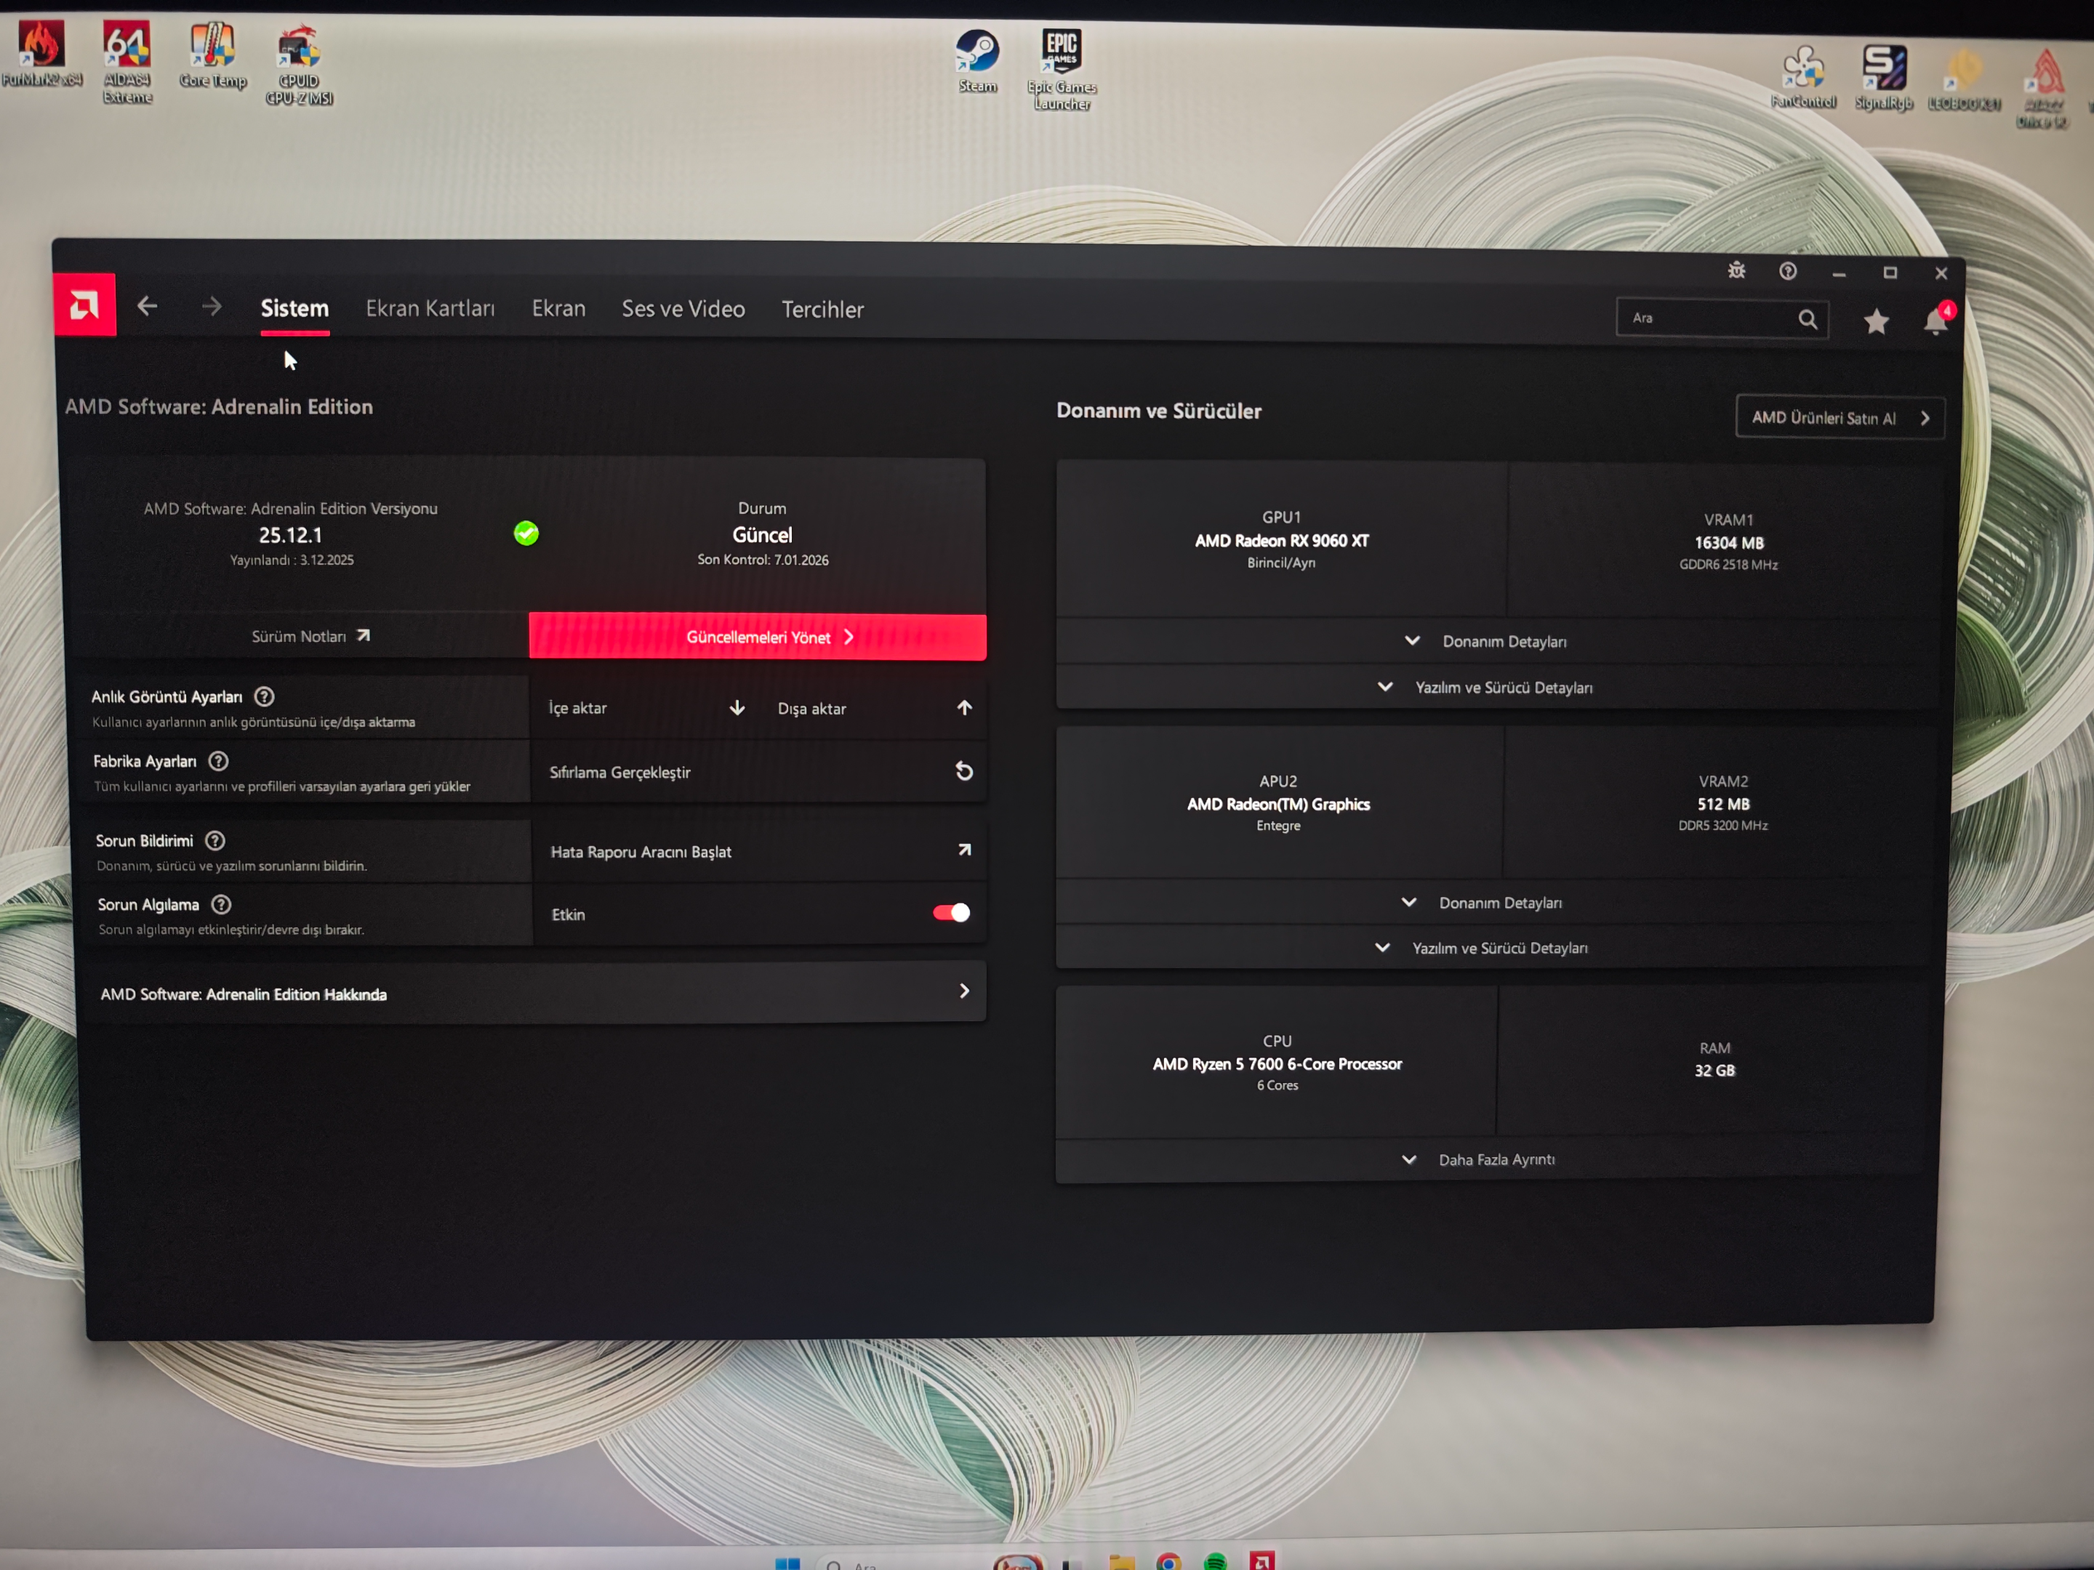The height and width of the screenshot is (1570, 2094).
Task: Click AMD Software icon in taskbar
Action: click(1262, 1560)
